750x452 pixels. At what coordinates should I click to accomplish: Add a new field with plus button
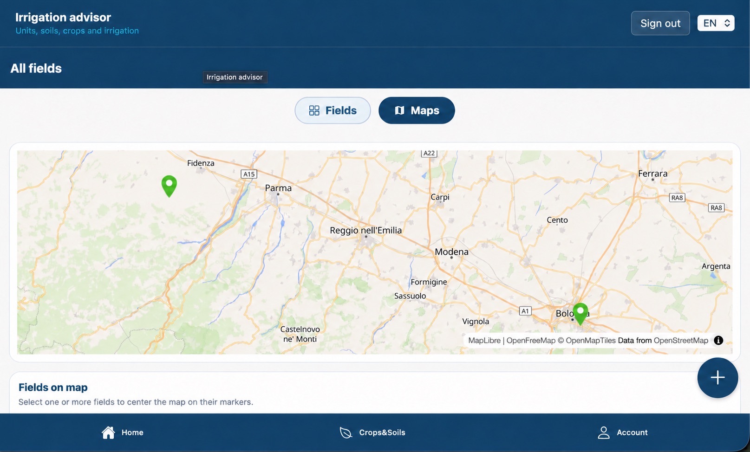click(x=717, y=377)
